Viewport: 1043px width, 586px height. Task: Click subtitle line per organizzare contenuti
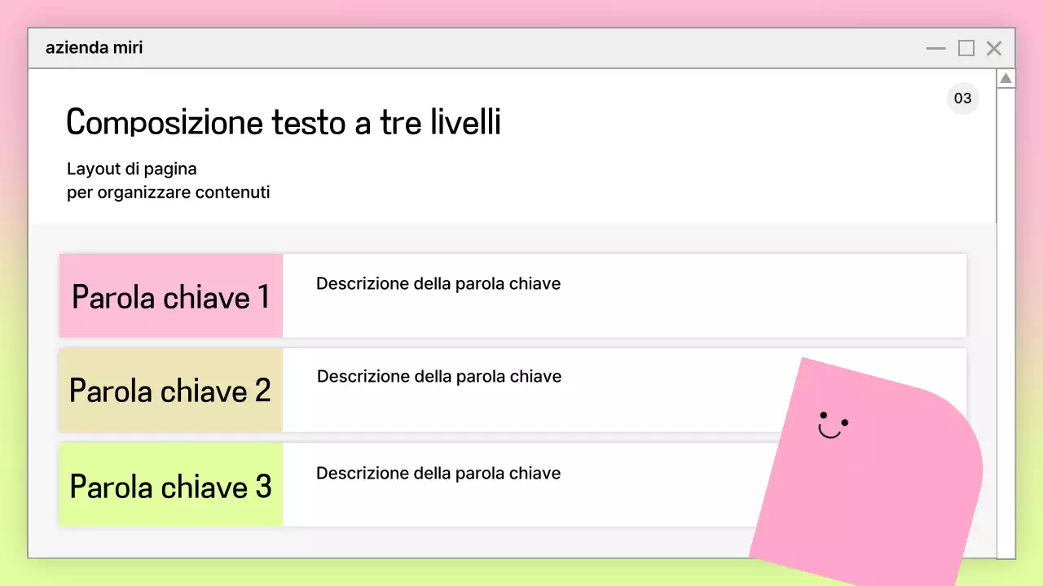pos(168,193)
